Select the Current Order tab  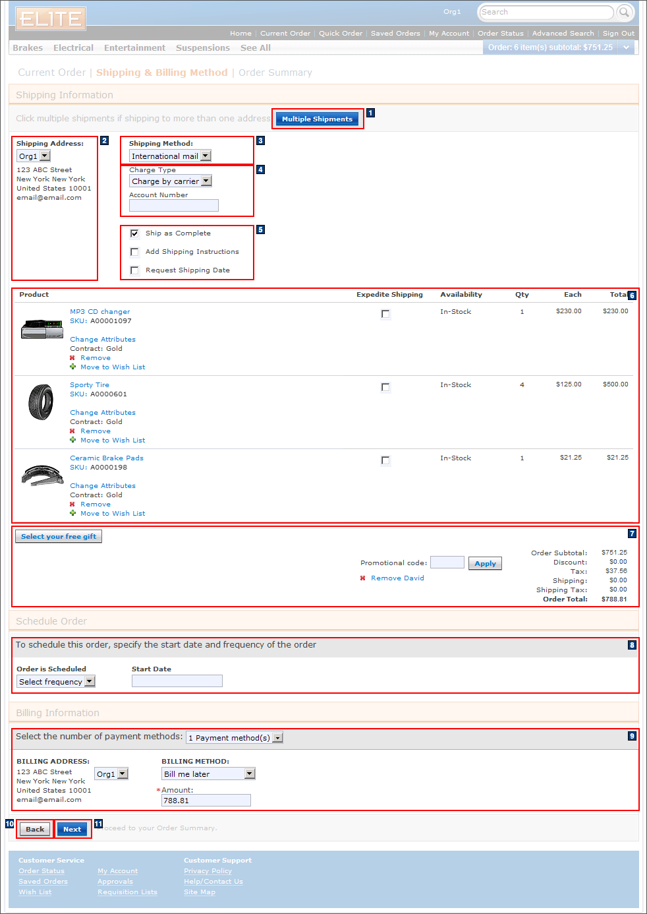(285, 33)
